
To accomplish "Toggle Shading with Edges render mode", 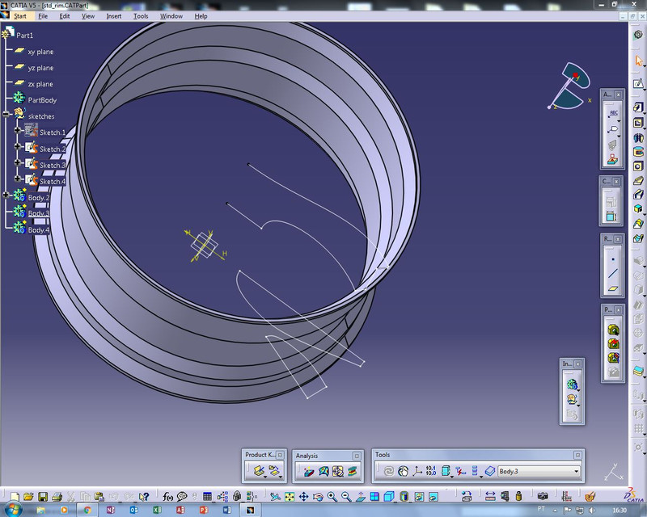I will pyautogui.click(x=418, y=494).
